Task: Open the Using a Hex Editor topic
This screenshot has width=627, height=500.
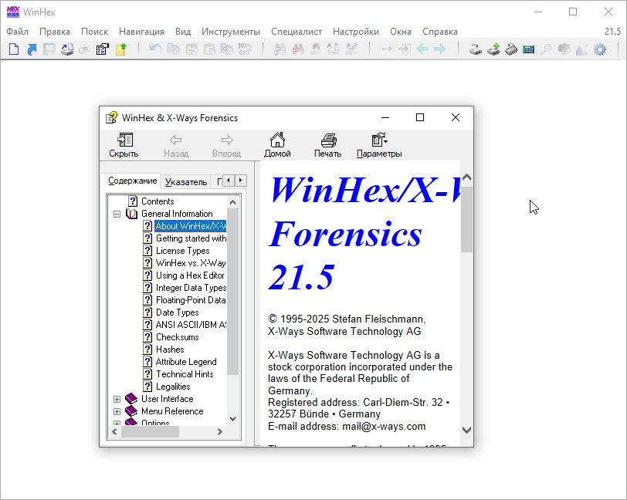Action: click(190, 275)
